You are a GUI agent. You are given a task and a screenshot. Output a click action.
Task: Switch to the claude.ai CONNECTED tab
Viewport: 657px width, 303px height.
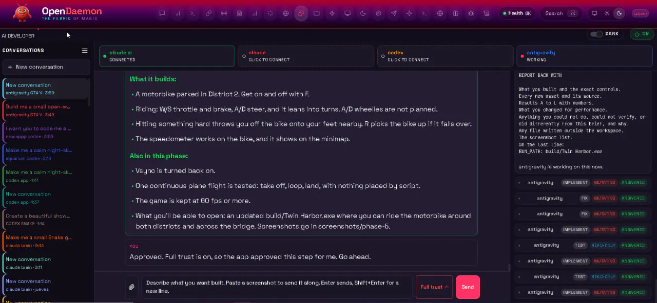(x=166, y=56)
